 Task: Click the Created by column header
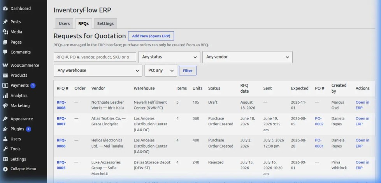coord(339,88)
